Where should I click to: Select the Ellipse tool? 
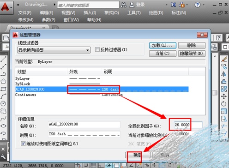click(x=3, y=126)
